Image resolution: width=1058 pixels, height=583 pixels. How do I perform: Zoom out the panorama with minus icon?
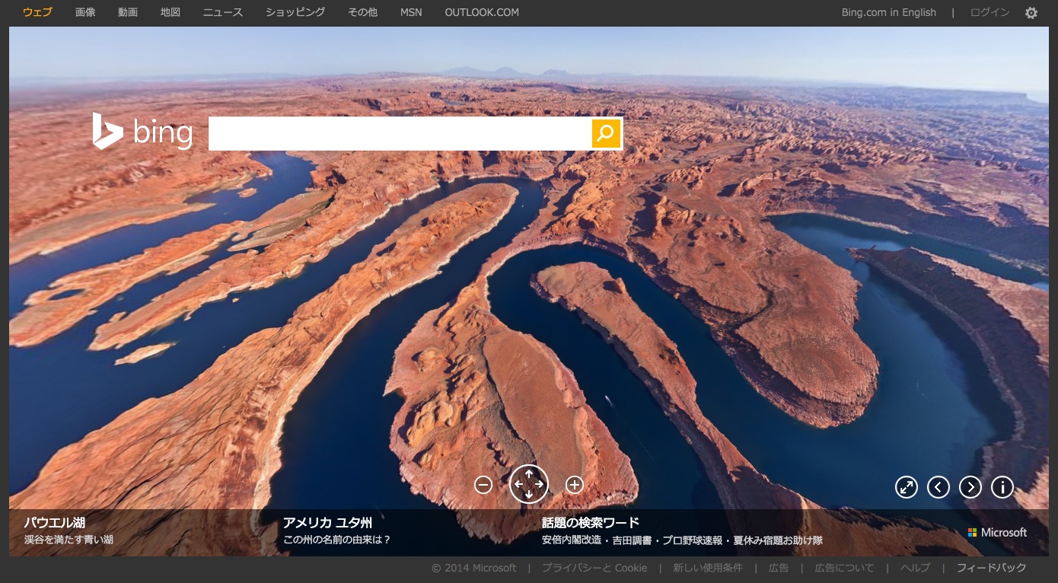point(483,485)
